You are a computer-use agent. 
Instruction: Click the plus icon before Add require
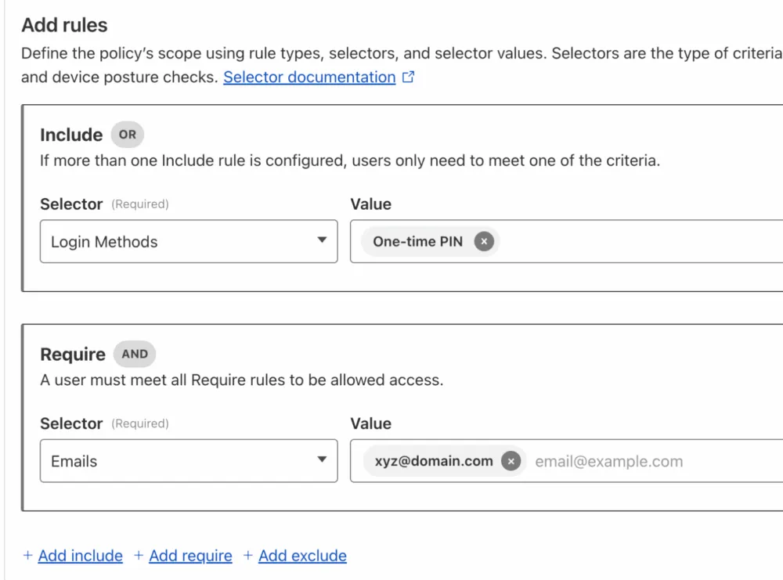139,555
